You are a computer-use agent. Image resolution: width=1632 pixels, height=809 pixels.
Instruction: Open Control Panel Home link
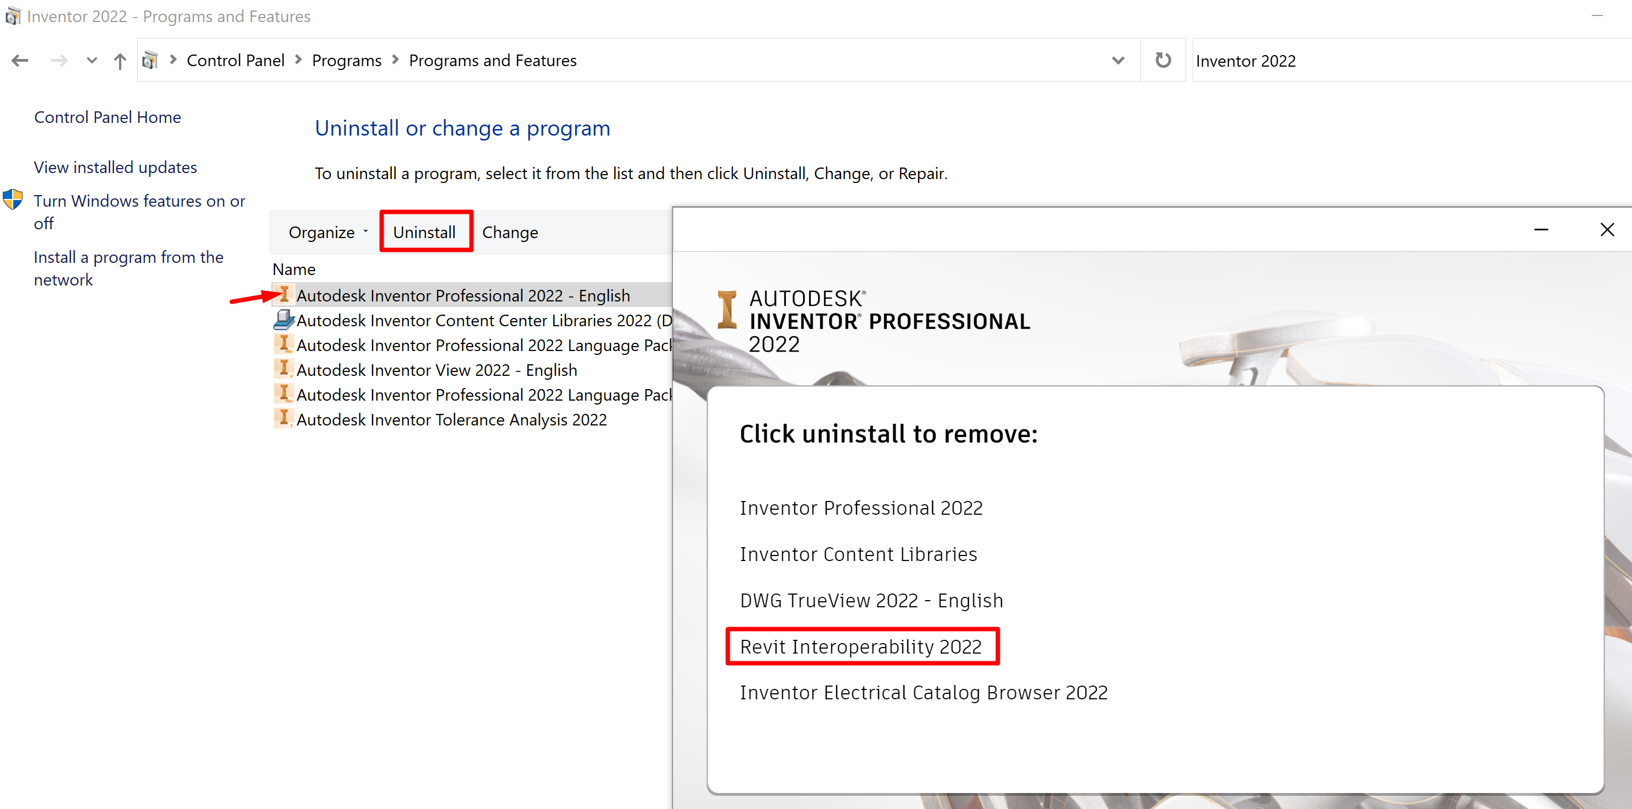pos(107,117)
